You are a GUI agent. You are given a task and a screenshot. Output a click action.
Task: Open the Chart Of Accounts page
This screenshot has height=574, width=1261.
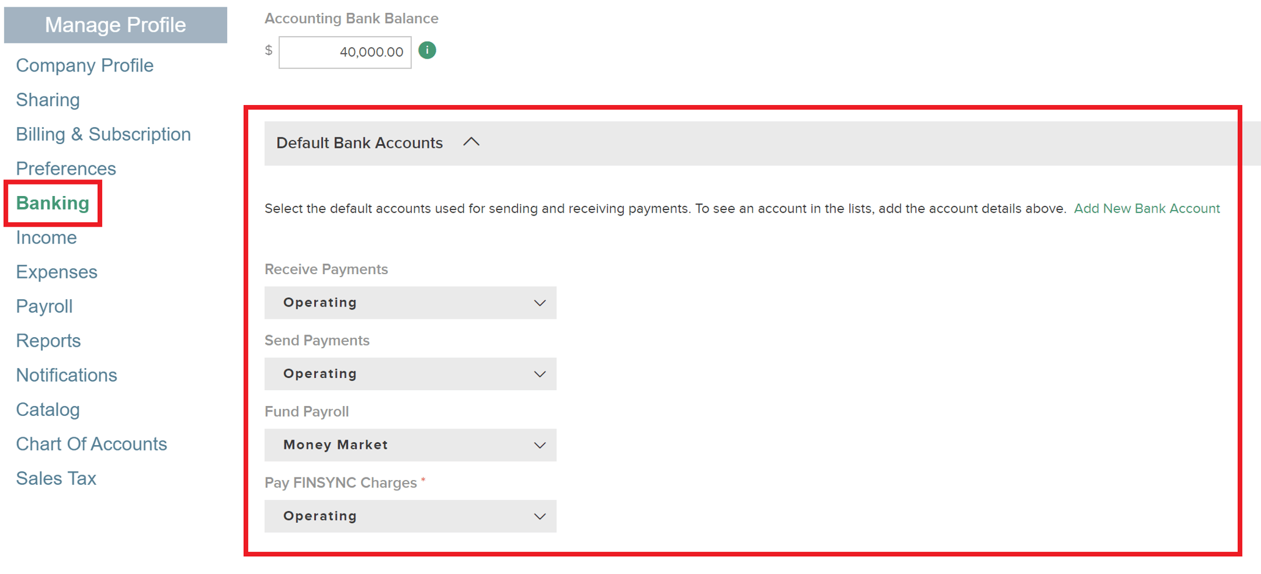(92, 444)
